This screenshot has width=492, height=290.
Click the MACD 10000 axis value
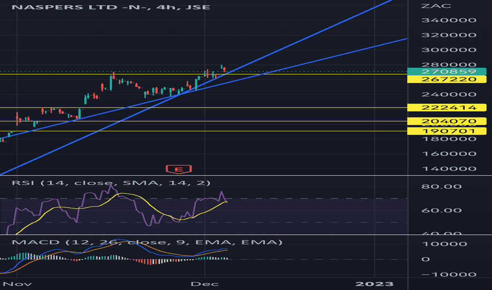click(x=444, y=244)
